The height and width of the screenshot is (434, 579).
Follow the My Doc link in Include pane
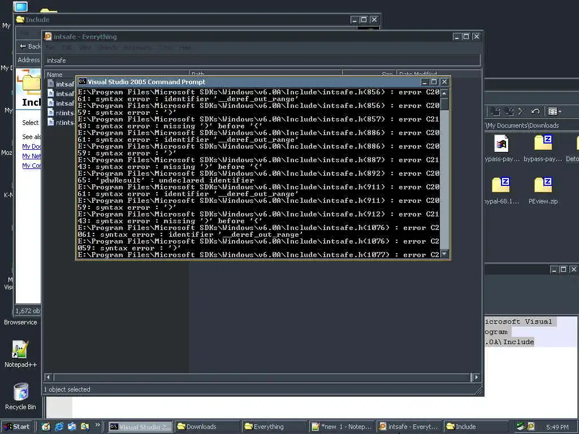[x=32, y=146]
